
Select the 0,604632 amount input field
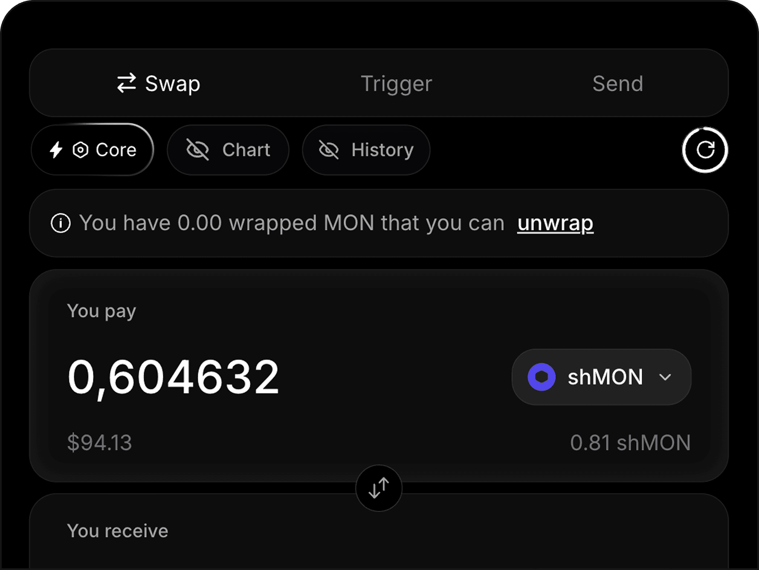click(174, 377)
